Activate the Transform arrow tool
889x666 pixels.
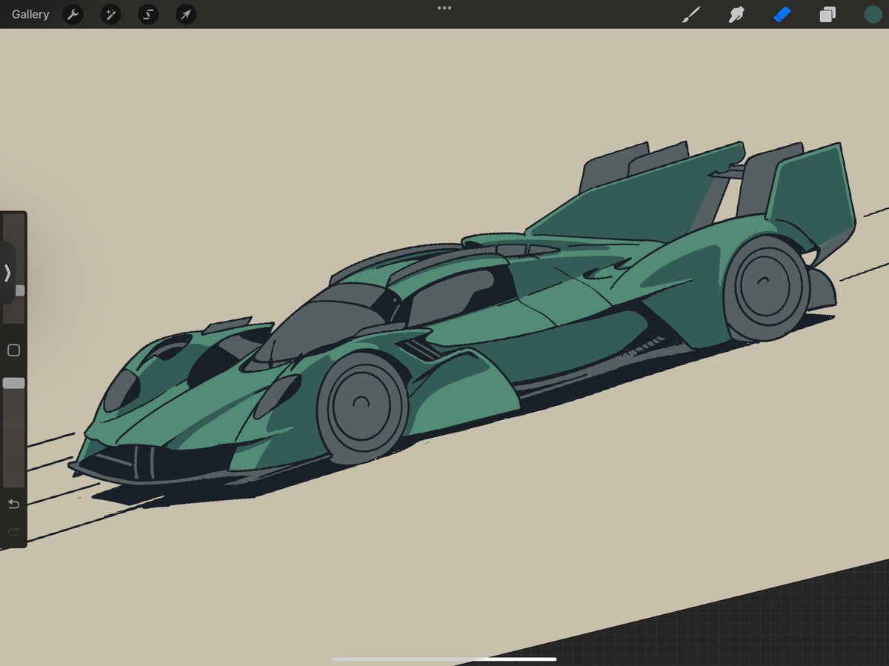[185, 14]
